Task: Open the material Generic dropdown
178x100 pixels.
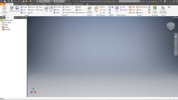Action: pyautogui.click(x=44, y=1)
